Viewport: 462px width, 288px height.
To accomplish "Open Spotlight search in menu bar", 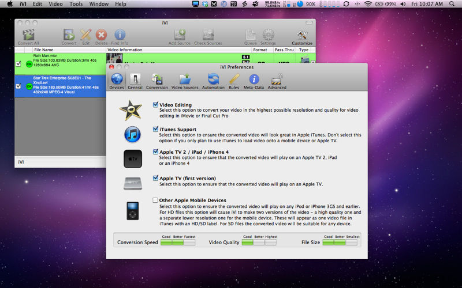I will click(x=452, y=4).
